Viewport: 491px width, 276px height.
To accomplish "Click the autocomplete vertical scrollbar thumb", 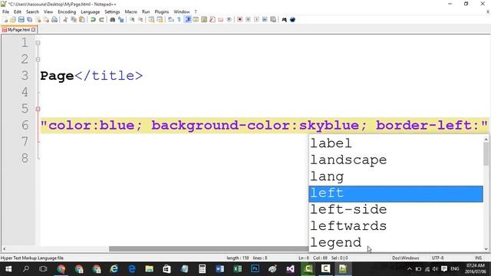I will coord(486,154).
